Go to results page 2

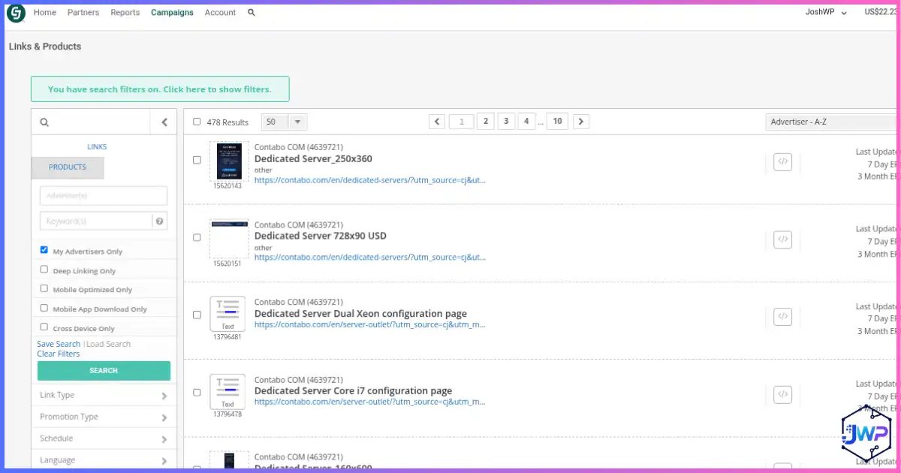click(x=485, y=122)
